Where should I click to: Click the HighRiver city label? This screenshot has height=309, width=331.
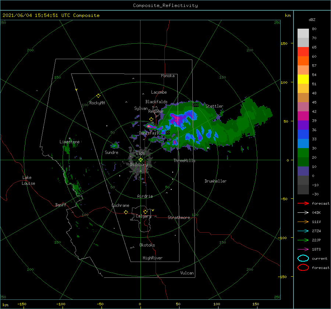coord(153,258)
